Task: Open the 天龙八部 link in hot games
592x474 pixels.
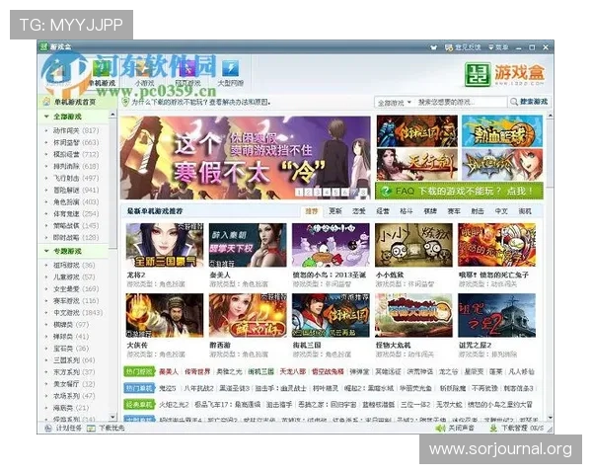Action: 293,371
